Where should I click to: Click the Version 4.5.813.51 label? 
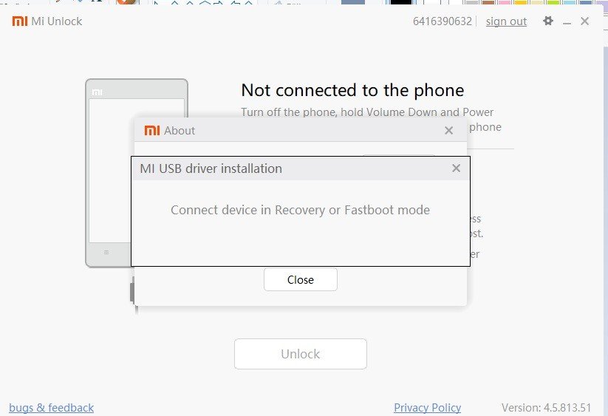click(x=546, y=407)
